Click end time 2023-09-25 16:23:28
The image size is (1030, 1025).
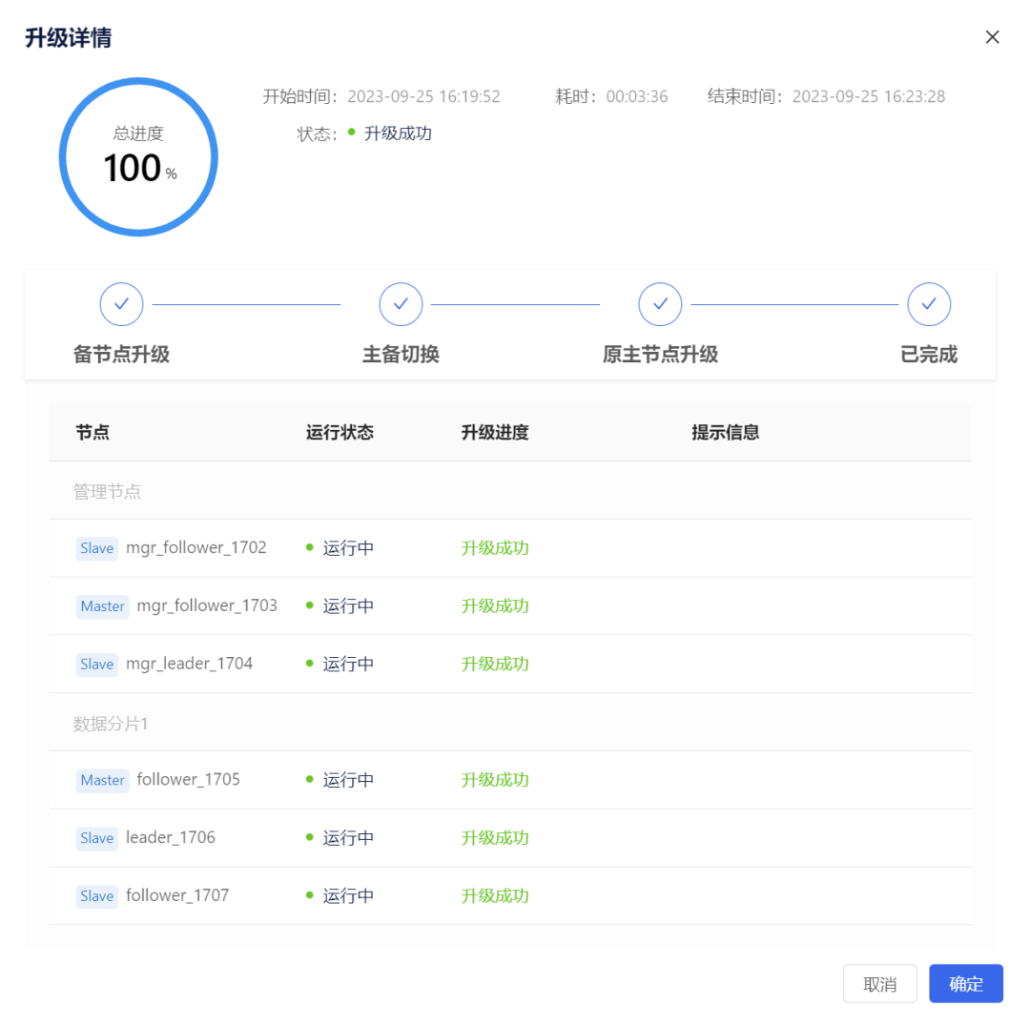point(869,96)
